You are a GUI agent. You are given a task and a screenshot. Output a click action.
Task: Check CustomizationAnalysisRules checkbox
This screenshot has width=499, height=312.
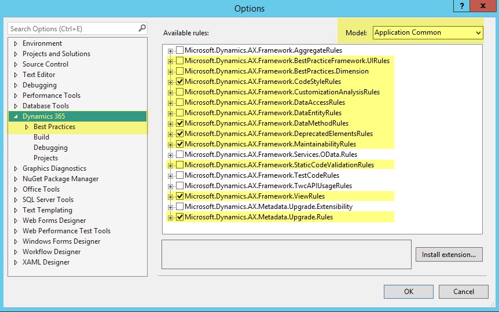coord(180,92)
